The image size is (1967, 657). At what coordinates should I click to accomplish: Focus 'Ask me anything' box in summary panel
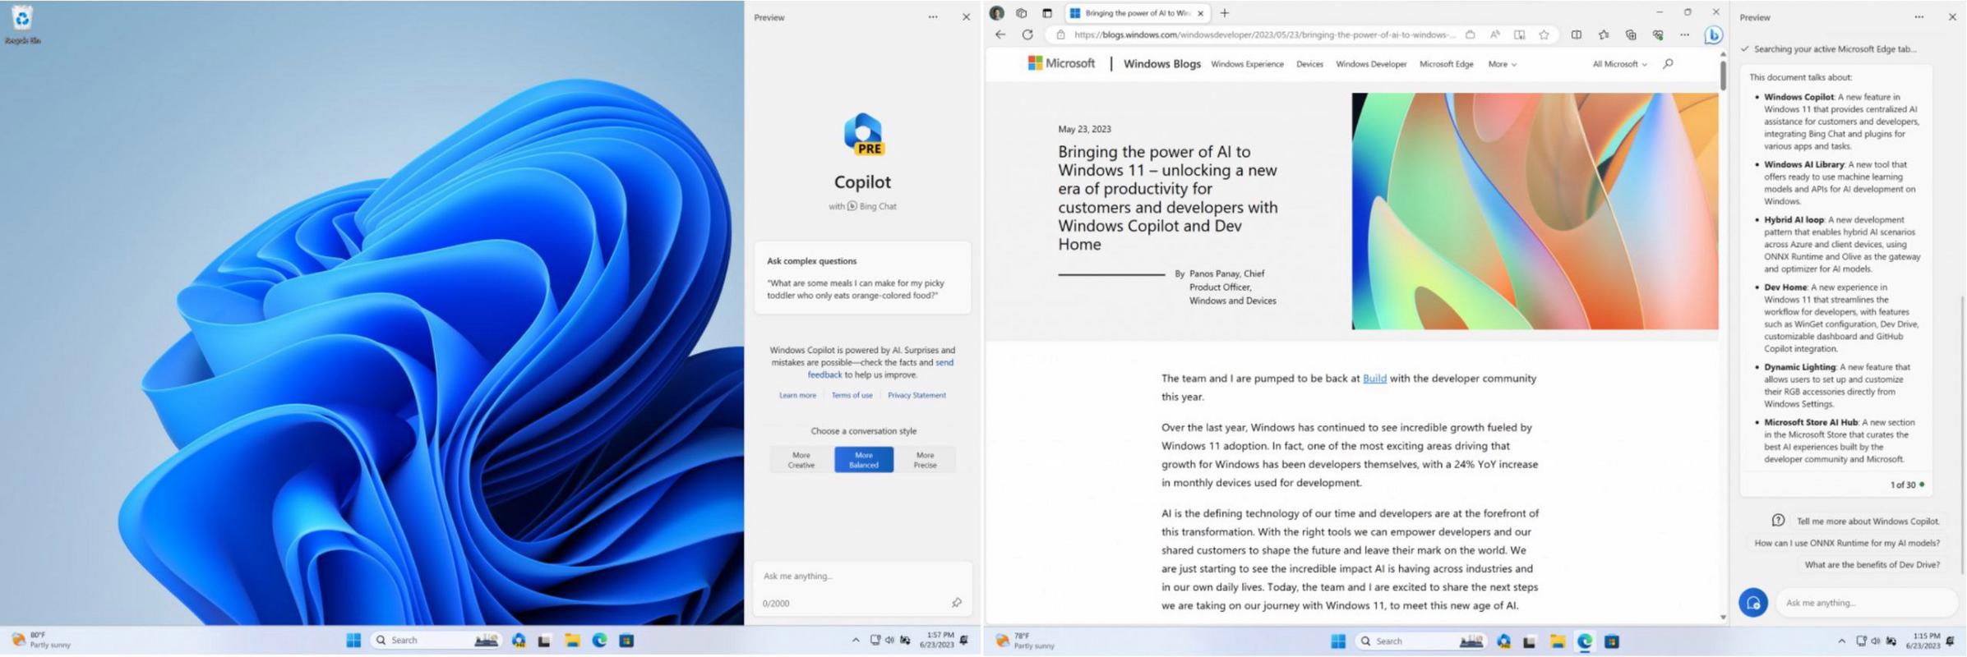(x=1865, y=603)
